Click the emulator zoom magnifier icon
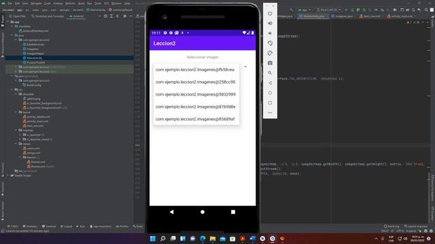 [x=270, y=73]
